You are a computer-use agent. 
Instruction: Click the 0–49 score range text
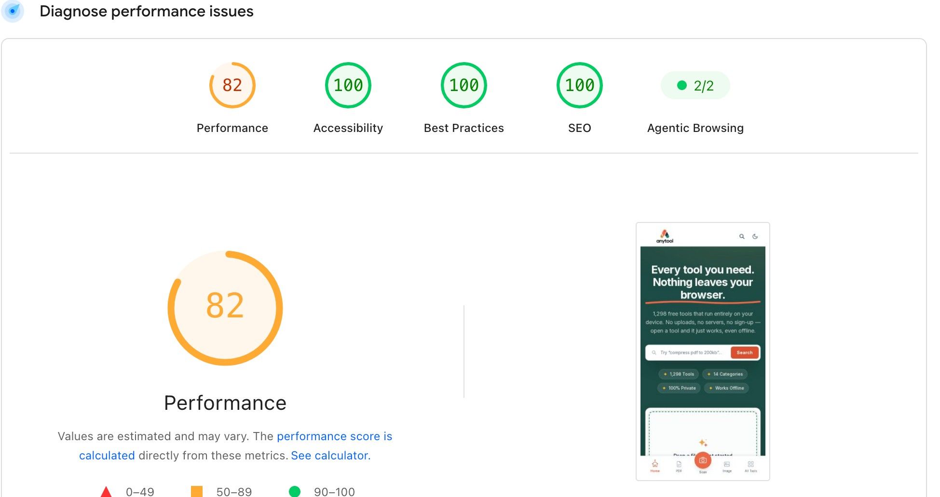140,492
